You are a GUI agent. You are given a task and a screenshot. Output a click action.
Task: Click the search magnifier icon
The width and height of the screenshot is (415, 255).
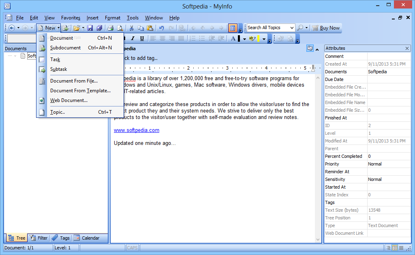300,28
